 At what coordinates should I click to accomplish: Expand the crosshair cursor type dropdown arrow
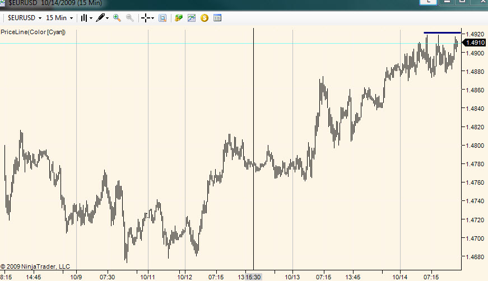[152, 18]
